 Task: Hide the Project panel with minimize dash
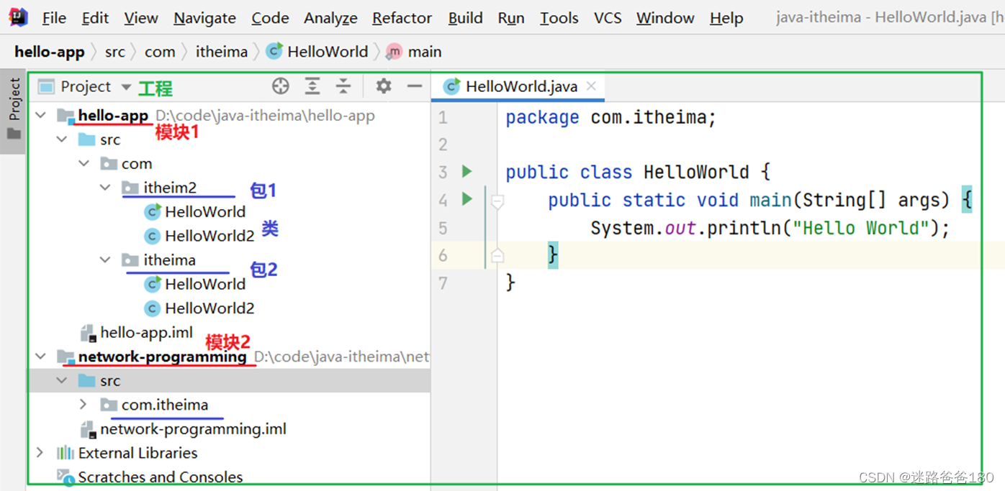tap(415, 86)
